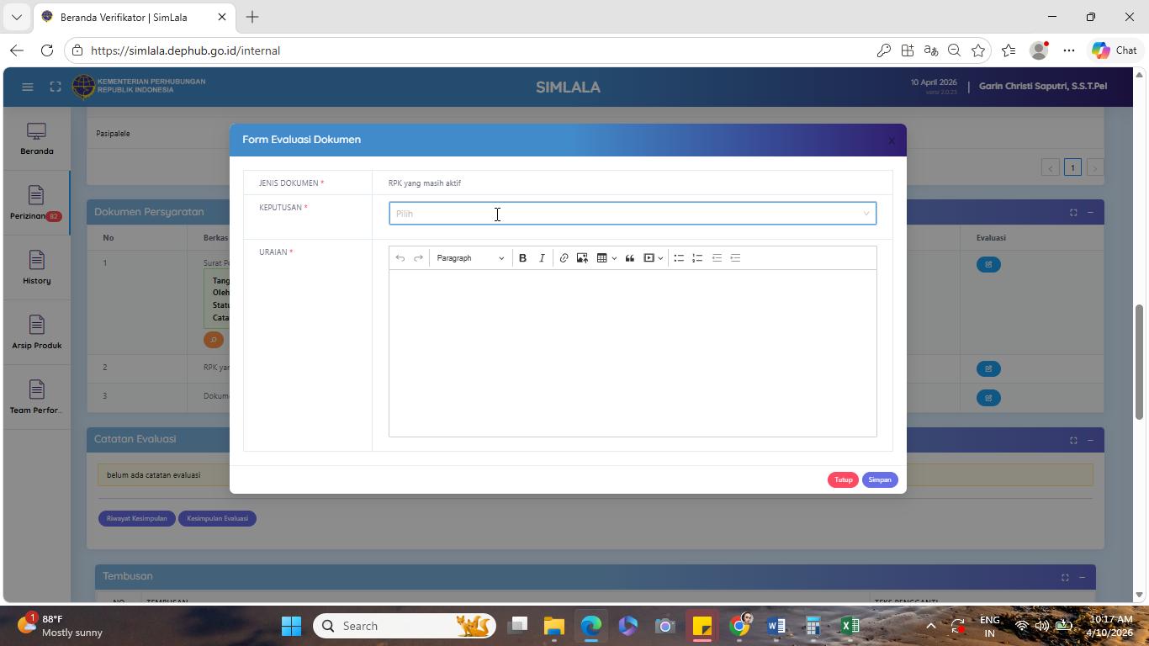The image size is (1149, 646).
Task: Insert a table in the editor
Action: pos(601,258)
